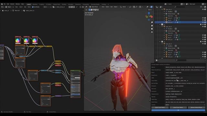Open the dropdown below Detail Mask in dialog
Image resolution: width=207 pixels, height=116 pixels.
pyautogui.click(x=185, y=105)
